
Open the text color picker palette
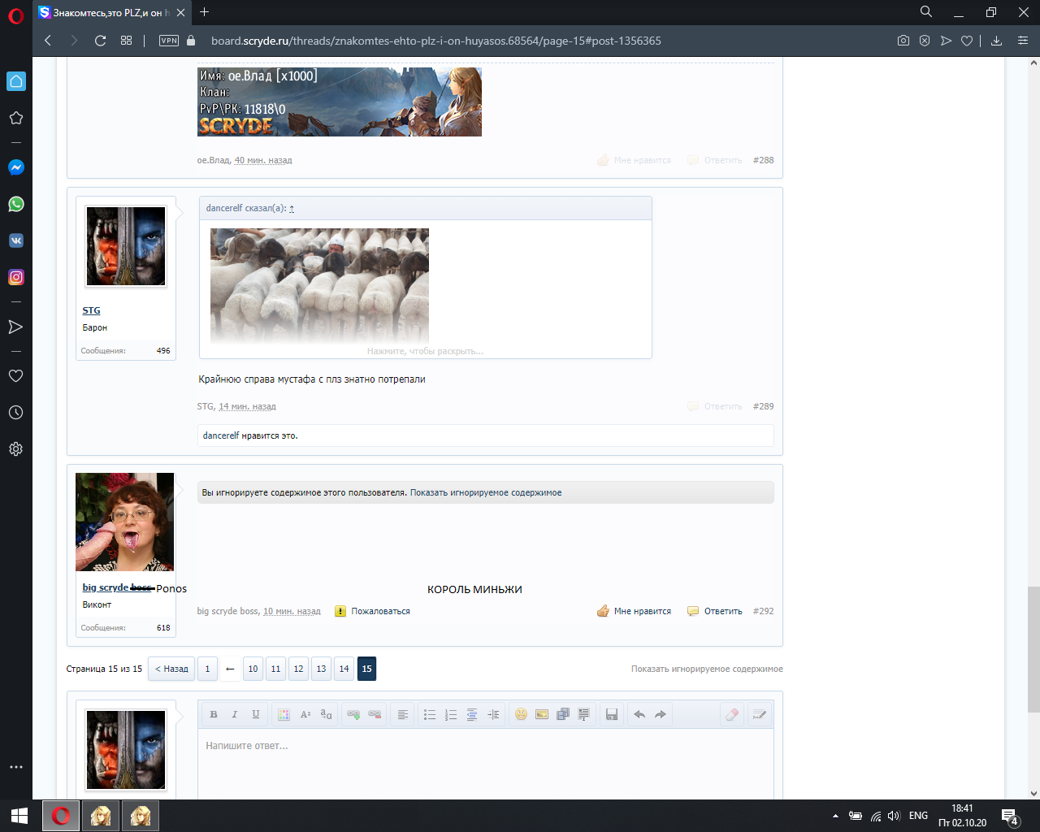point(284,714)
